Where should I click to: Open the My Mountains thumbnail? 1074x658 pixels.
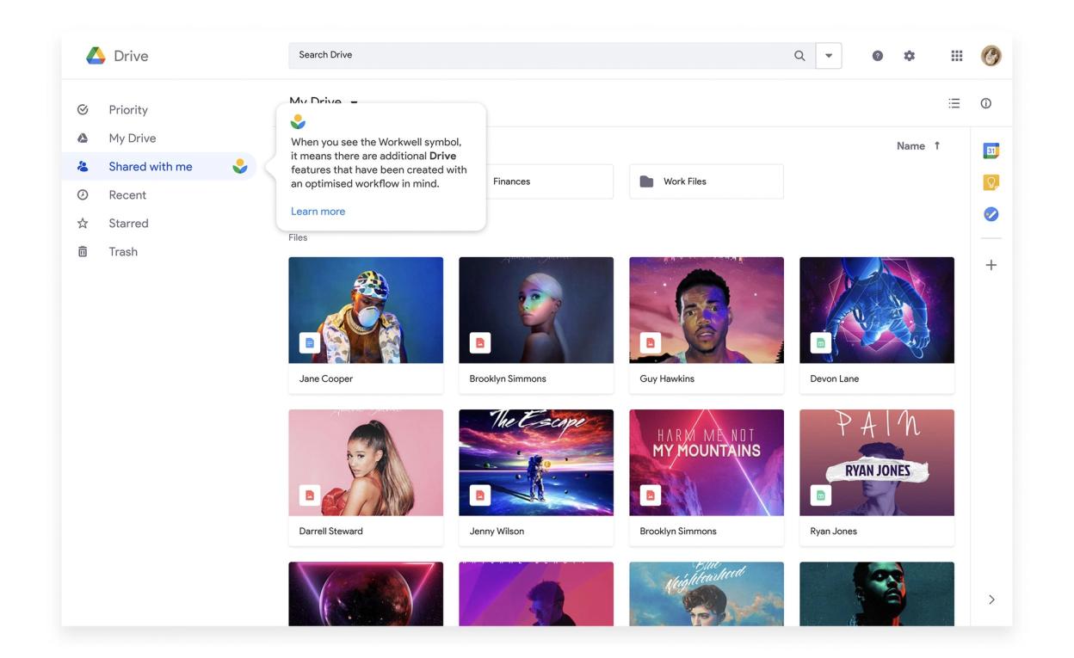pyautogui.click(x=707, y=462)
